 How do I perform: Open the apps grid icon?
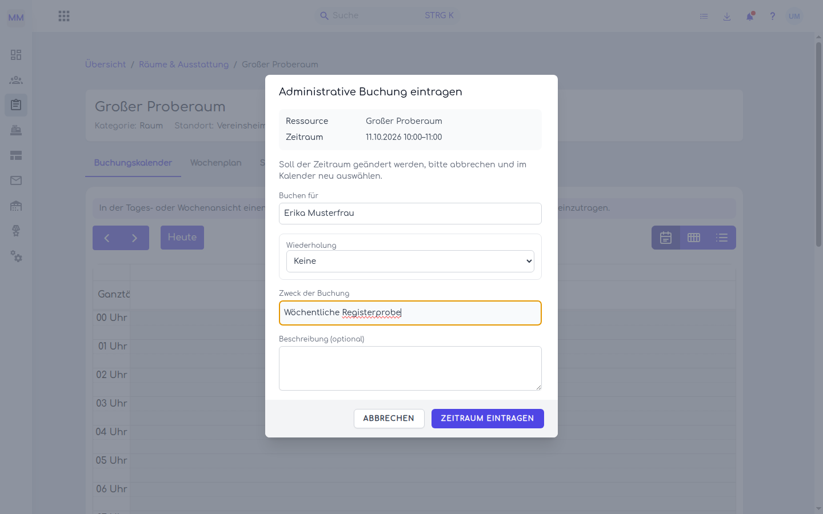click(64, 16)
